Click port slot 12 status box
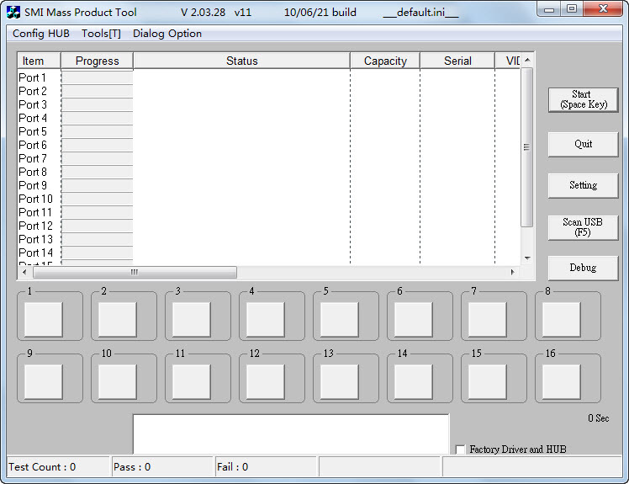 pos(265,381)
